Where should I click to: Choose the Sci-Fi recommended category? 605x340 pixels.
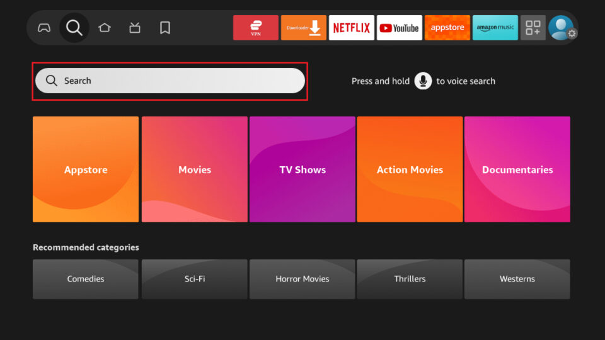(195, 279)
